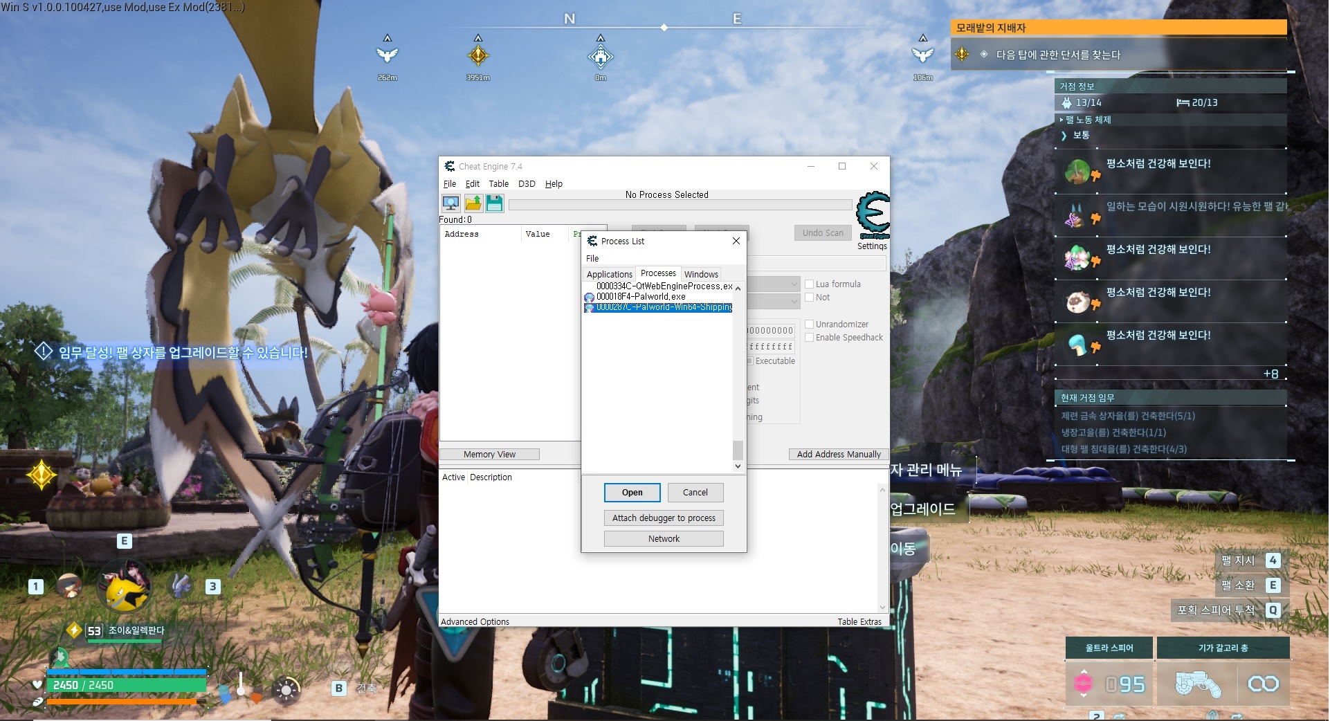The height and width of the screenshot is (721, 1330).
Task: Click the 0m base compass marker
Action: tap(601, 55)
